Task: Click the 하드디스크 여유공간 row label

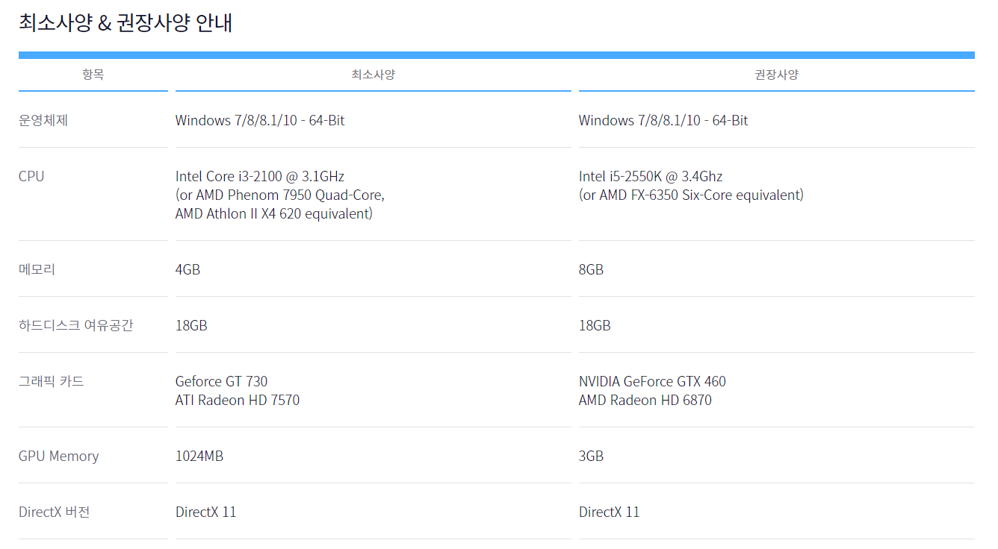Action: tap(76, 325)
